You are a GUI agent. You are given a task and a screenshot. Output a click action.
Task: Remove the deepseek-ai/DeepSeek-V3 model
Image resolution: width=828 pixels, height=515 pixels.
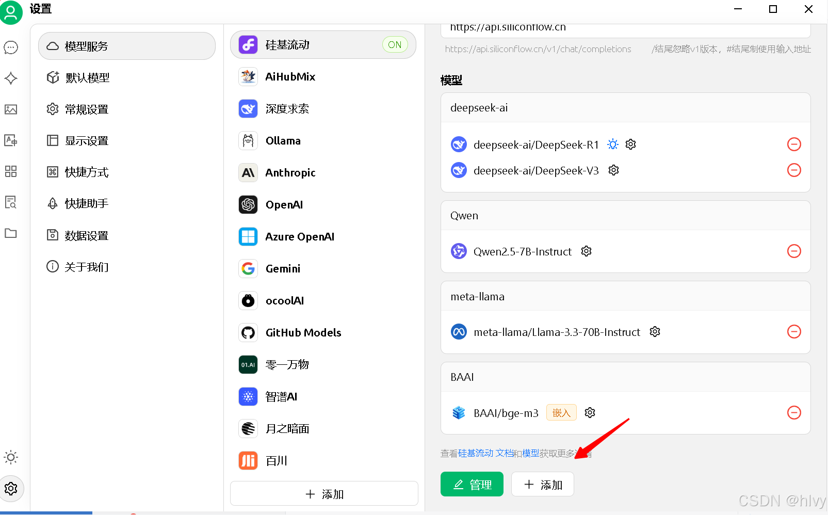(x=794, y=170)
